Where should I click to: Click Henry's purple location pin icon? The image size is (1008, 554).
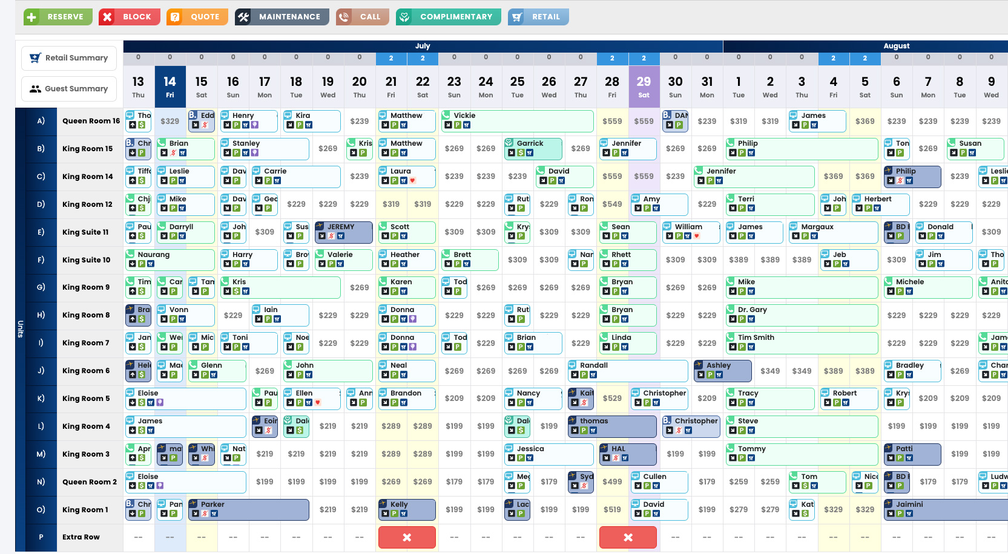click(255, 125)
